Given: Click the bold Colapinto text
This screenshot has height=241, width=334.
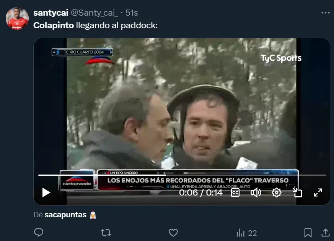Looking at the screenshot, I should pyautogui.click(x=54, y=26).
